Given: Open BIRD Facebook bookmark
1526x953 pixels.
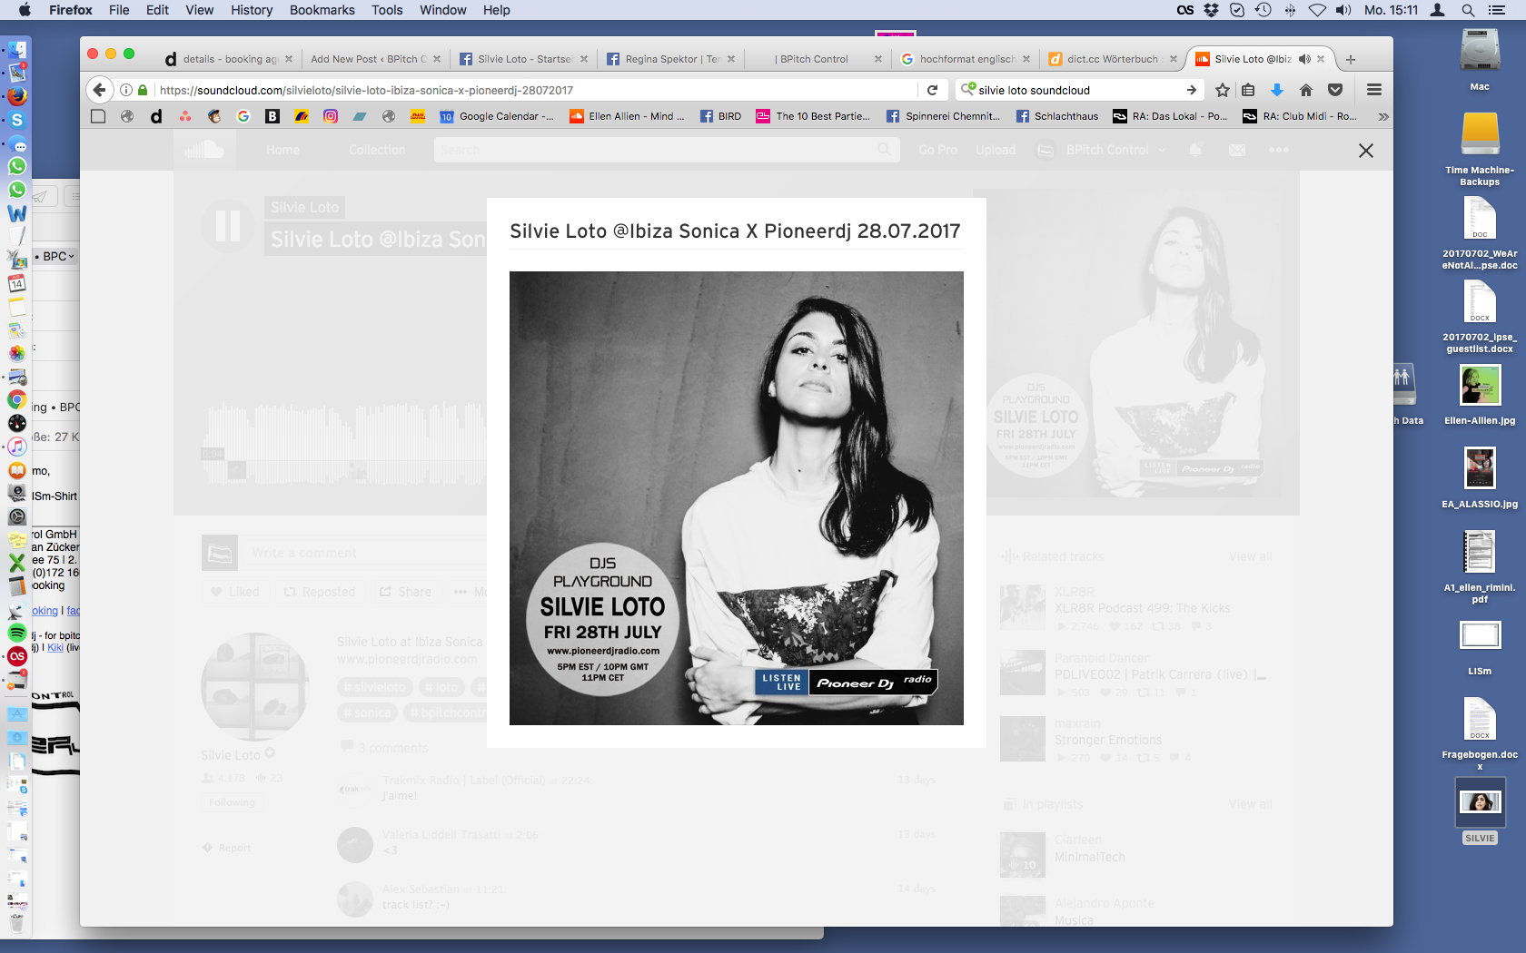Looking at the screenshot, I should 720,116.
